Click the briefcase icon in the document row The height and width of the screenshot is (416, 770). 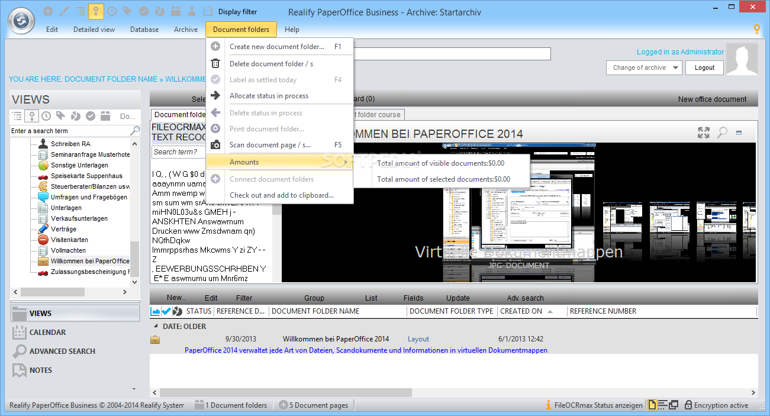point(155,339)
